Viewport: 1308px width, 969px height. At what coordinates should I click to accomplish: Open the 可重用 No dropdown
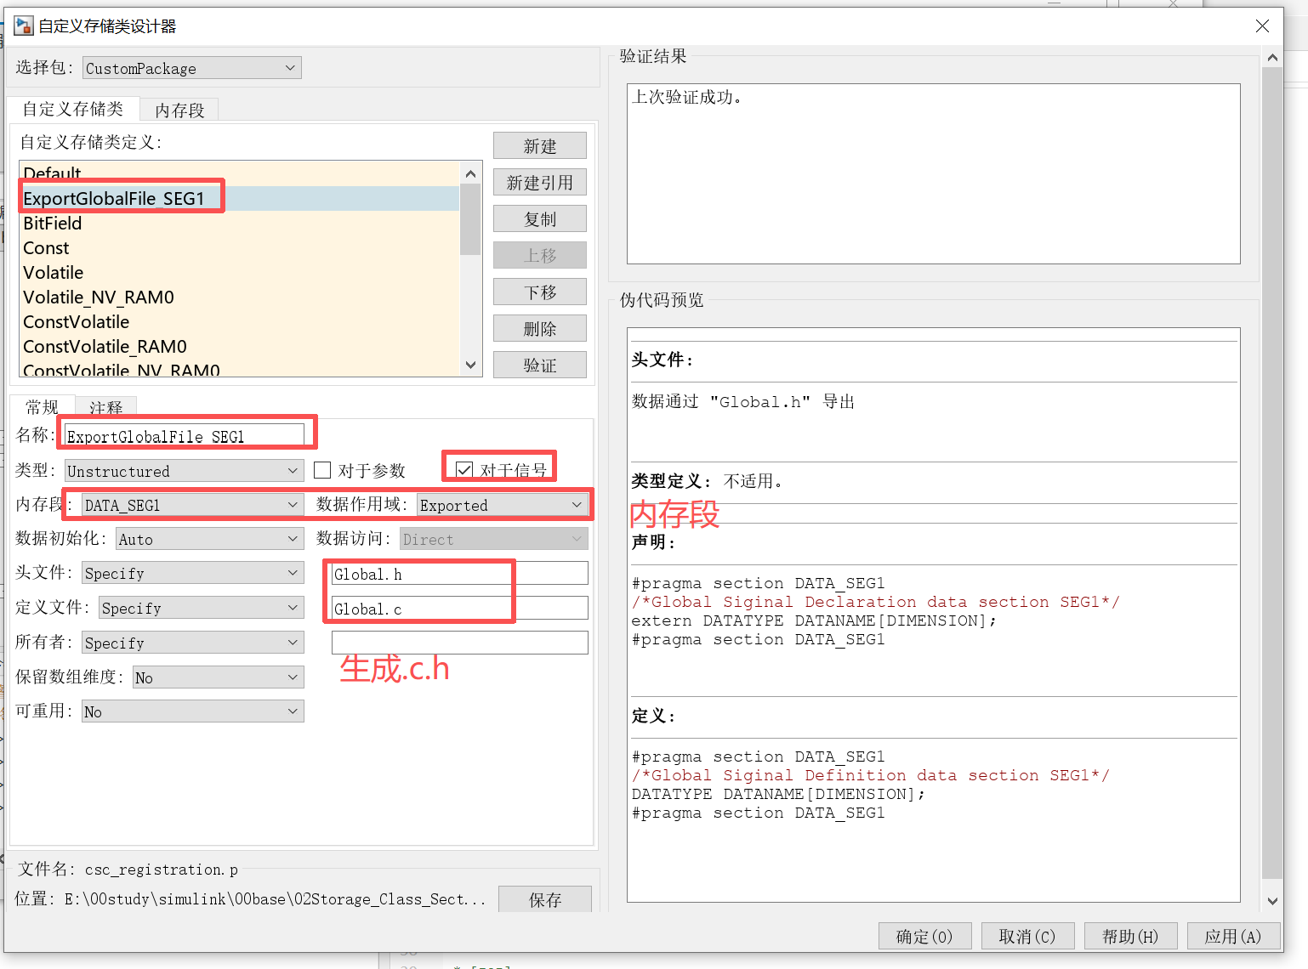pyautogui.click(x=193, y=711)
